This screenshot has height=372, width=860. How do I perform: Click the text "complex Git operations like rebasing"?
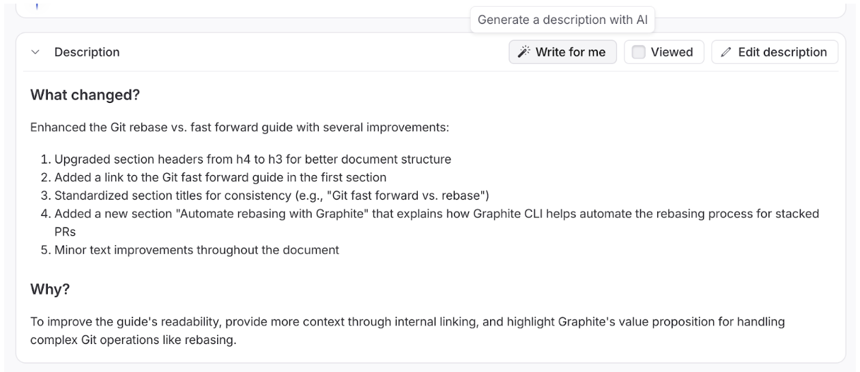[x=133, y=340]
